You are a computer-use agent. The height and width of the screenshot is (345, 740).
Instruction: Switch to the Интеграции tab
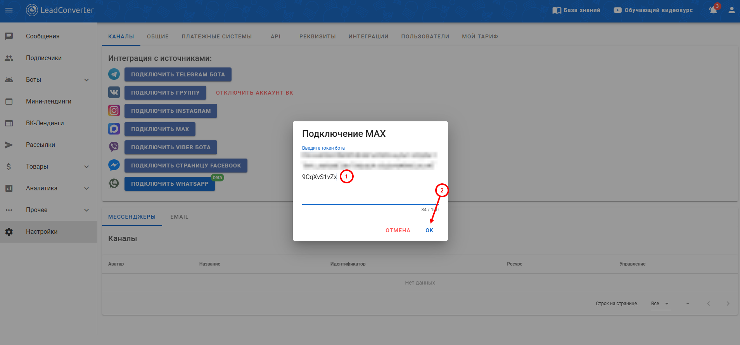click(368, 36)
